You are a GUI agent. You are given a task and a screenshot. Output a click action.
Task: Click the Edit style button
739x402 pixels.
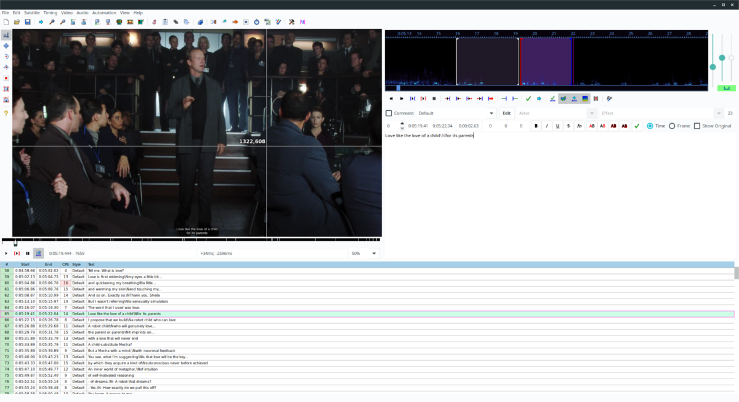(506, 113)
